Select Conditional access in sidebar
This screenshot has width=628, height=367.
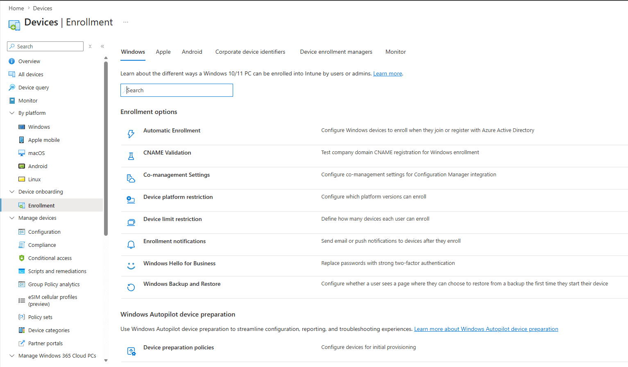coord(50,258)
